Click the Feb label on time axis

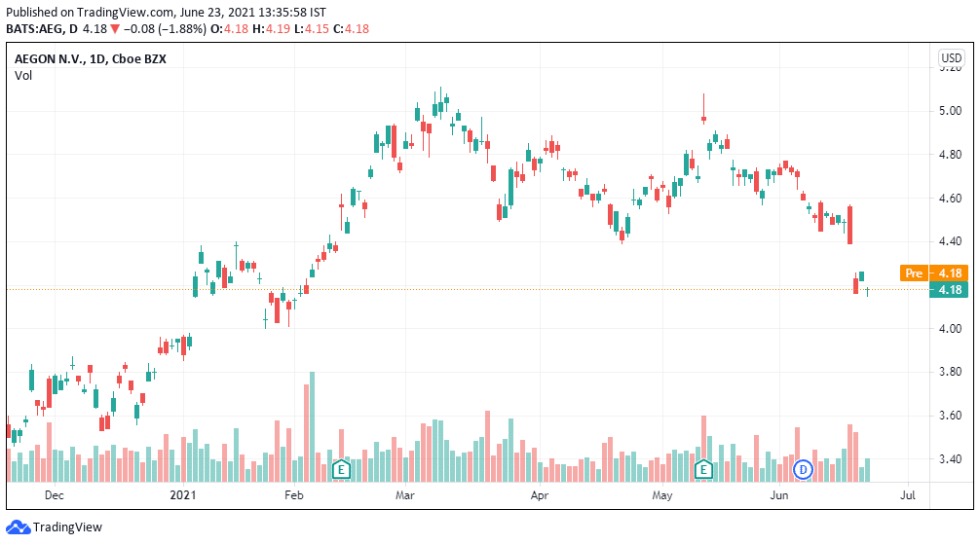pyautogui.click(x=294, y=495)
